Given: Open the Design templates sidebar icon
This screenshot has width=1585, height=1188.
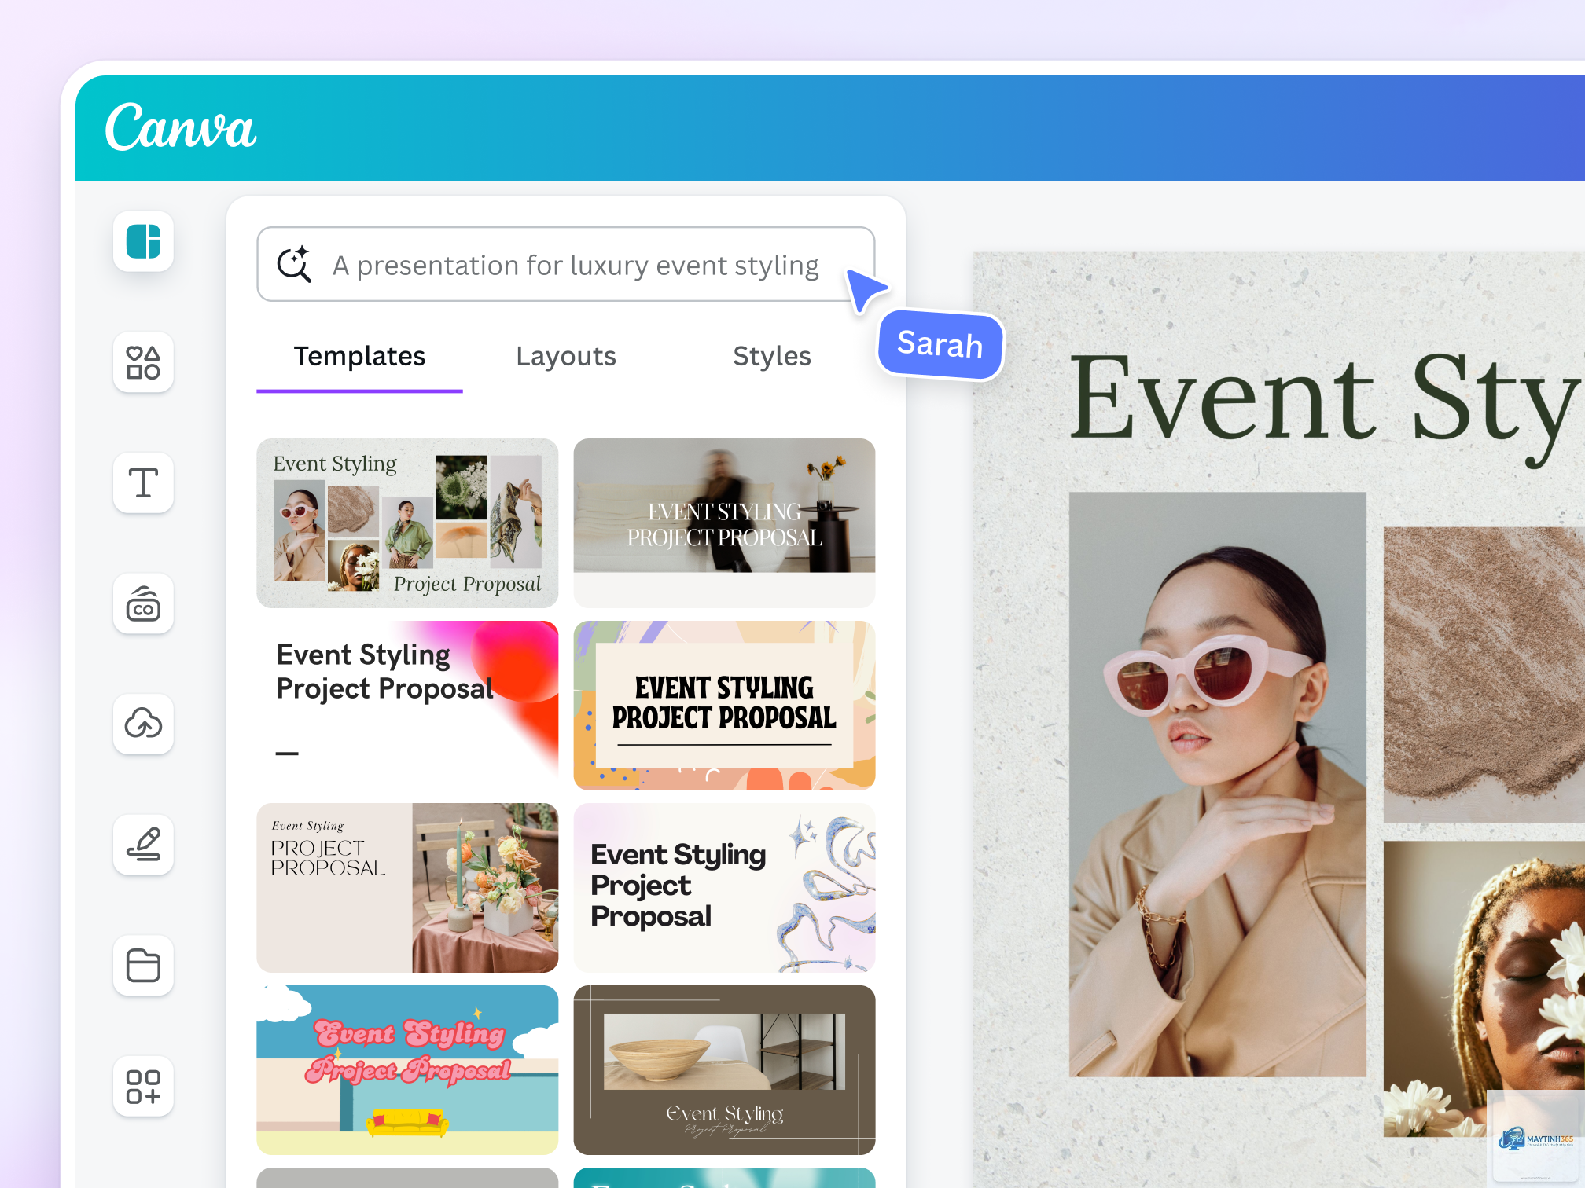Looking at the screenshot, I should point(143,241).
